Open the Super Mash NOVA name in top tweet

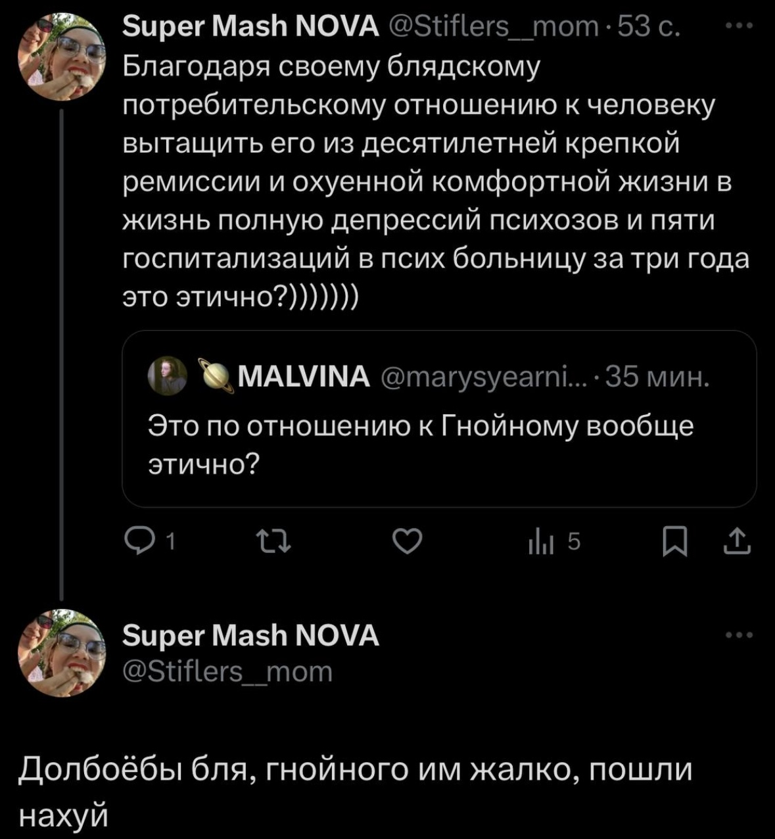click(251, 27)
